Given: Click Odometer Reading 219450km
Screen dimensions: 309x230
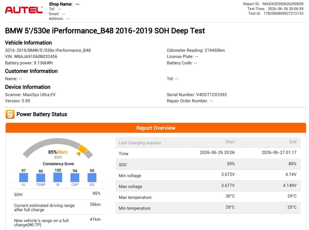Looking at the screenshot, I should click(x=196, y=50).
